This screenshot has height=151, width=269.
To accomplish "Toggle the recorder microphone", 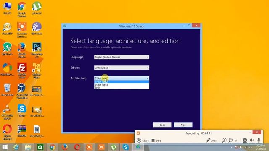I will [x=259, y=140].
